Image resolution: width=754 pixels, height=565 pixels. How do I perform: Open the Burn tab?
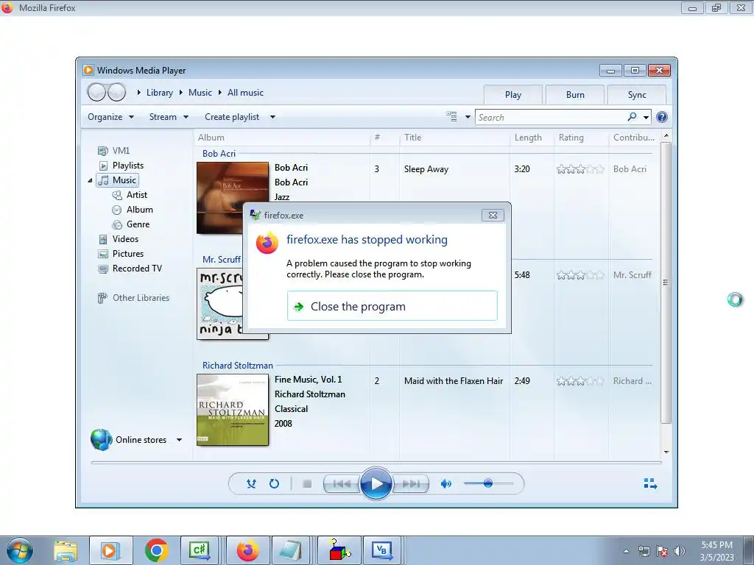point(575,95)
